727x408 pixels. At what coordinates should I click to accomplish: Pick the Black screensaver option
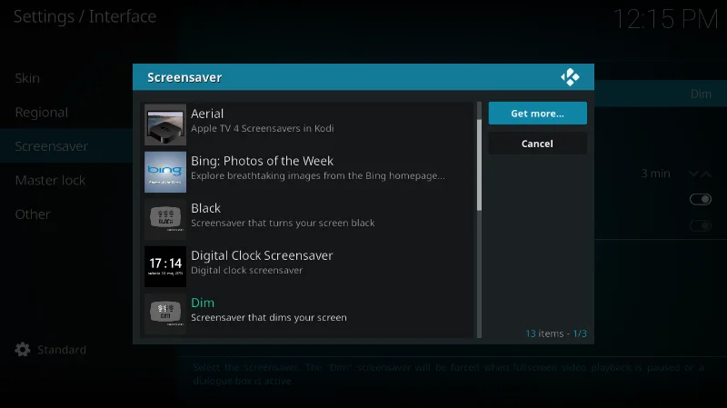pos(307,219)
